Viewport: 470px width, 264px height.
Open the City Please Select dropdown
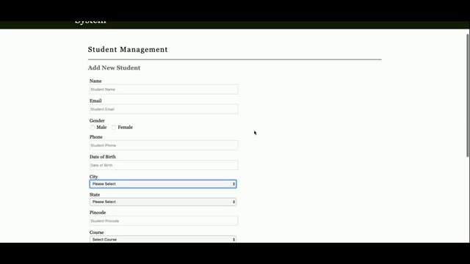pos(163,184)
